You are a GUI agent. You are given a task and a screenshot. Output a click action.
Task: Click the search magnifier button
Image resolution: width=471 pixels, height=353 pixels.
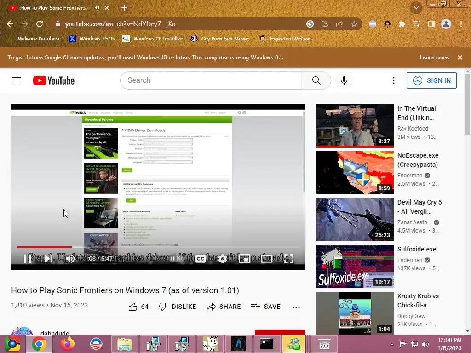pyautogui.click(x=316, y=80)
